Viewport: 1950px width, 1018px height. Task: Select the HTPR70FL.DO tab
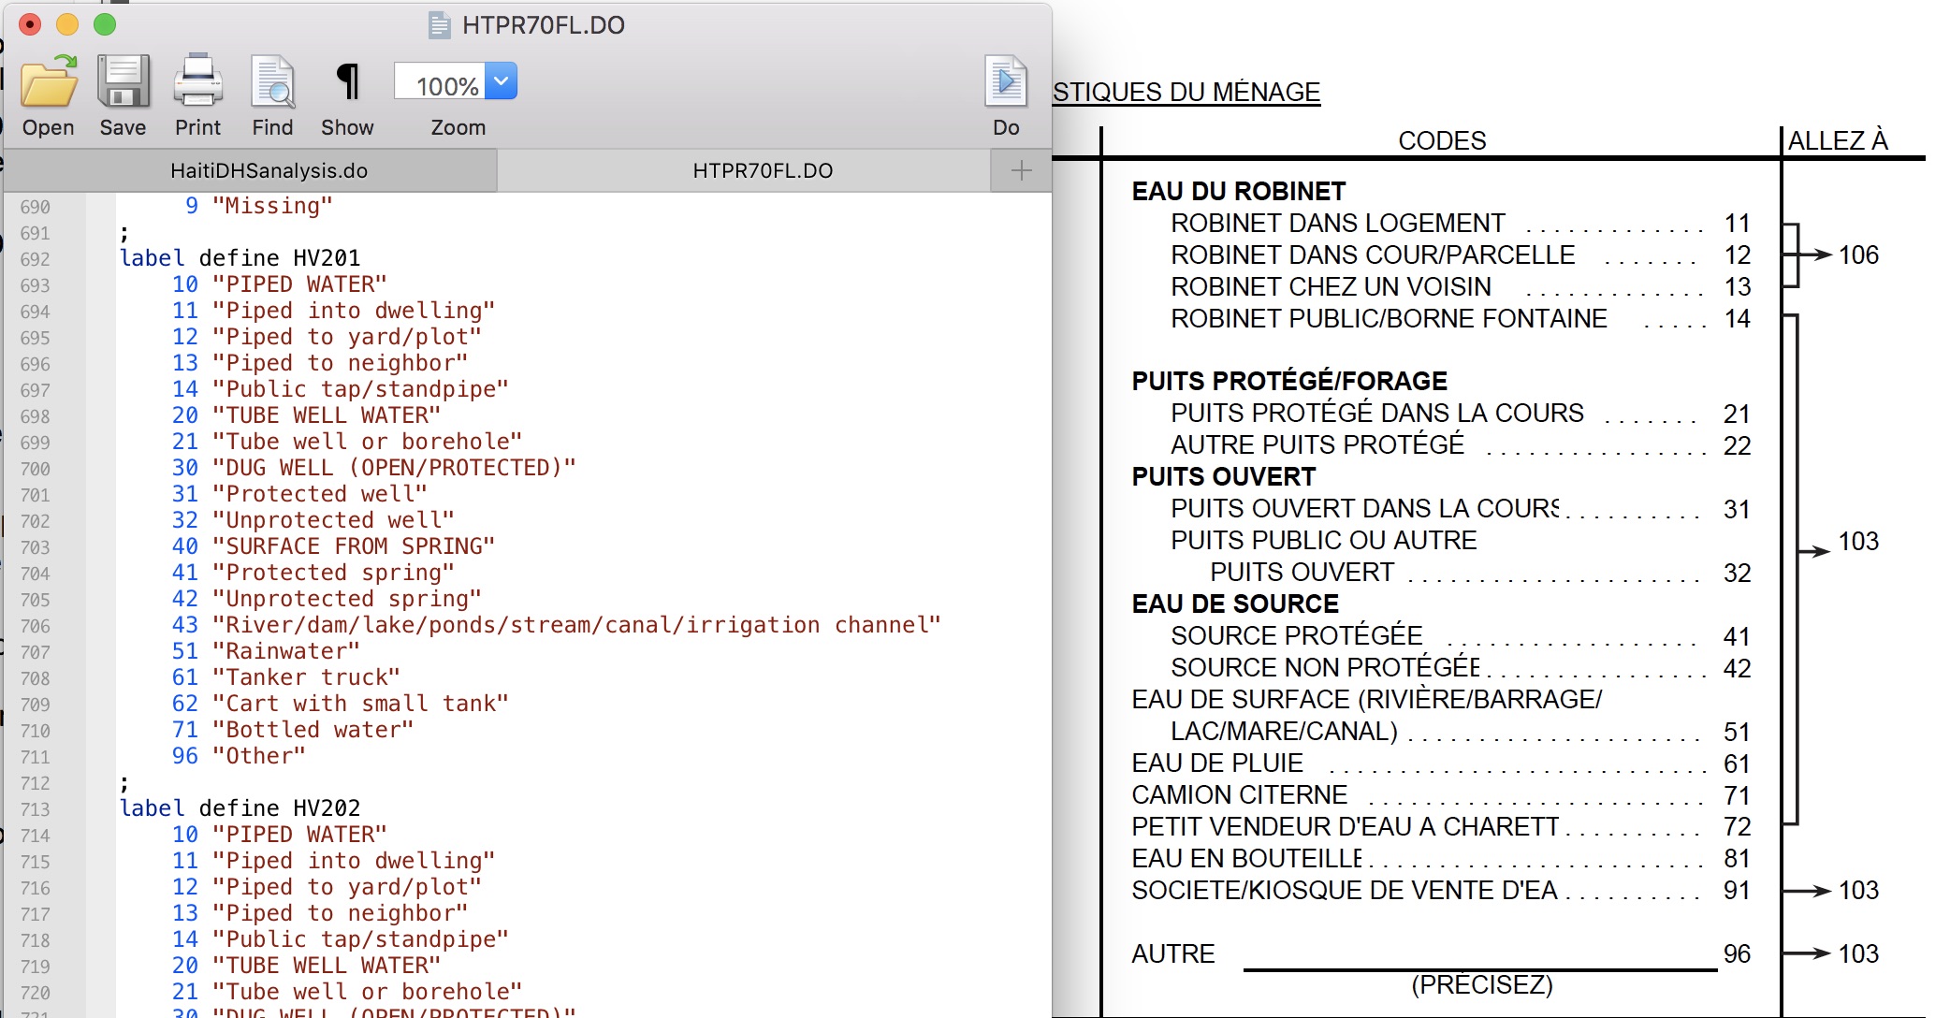click(762, 170)
